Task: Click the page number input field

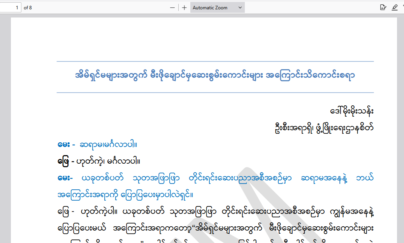Action: [x=10, y=8]
